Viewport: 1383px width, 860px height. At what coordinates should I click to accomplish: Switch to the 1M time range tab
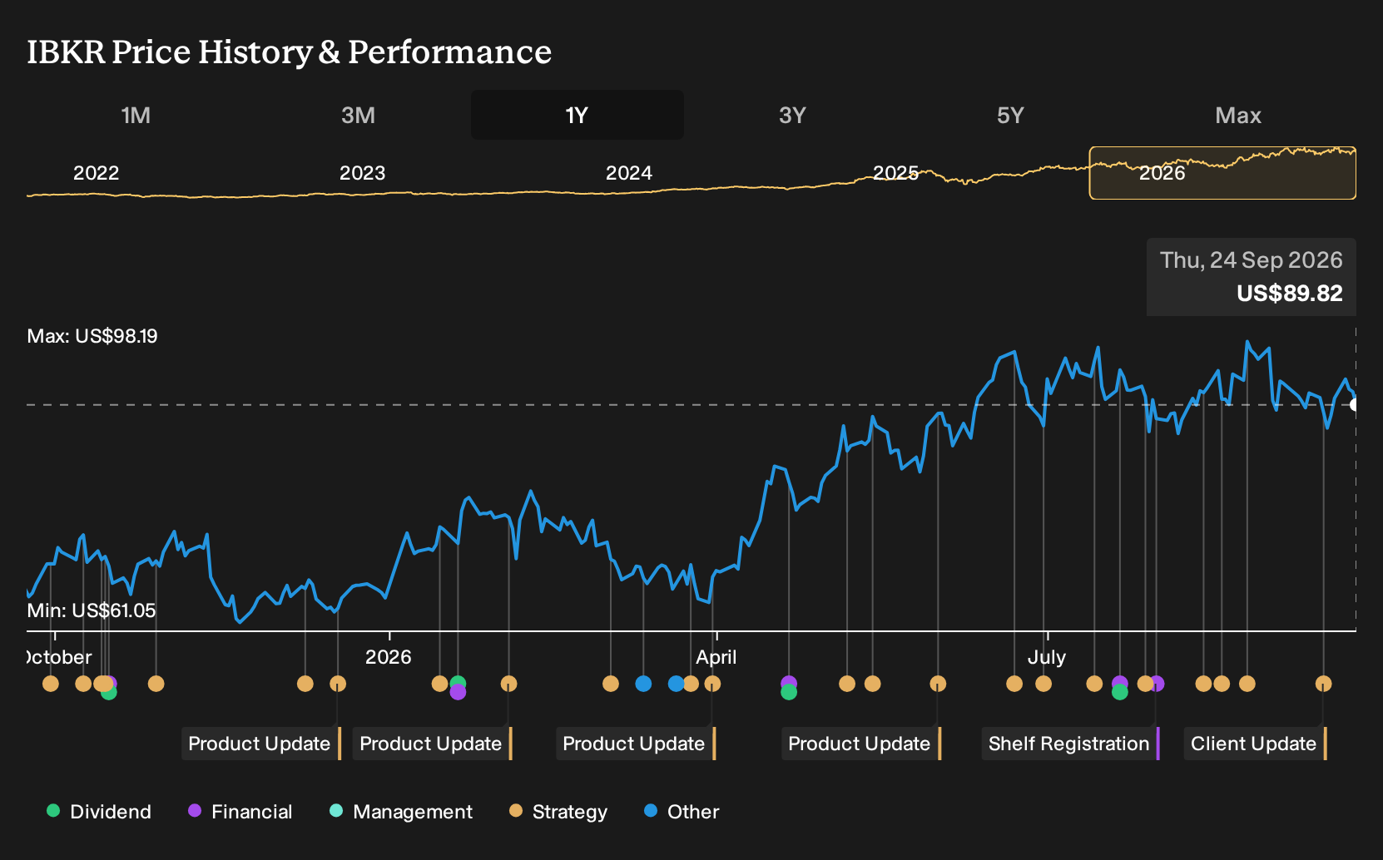(x=136, y=115)
